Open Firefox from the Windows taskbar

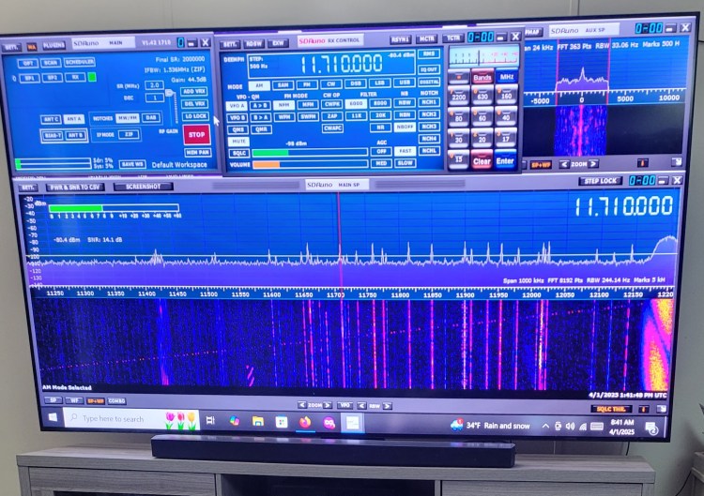pyautogui.click(x=305, y=422)
